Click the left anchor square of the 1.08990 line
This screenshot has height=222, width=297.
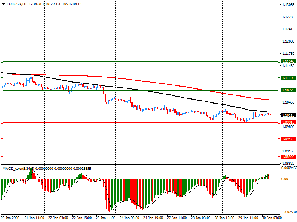pos(2,157)
